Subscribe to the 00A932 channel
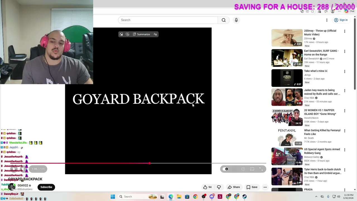This screenshot has height=201, width=357. coord(46,187)
